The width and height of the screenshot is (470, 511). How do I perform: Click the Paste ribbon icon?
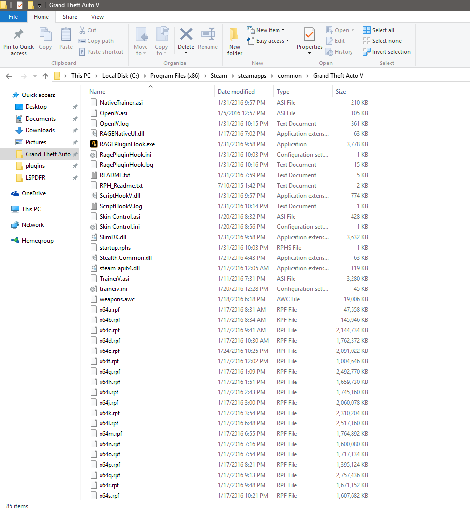[66, 34]
